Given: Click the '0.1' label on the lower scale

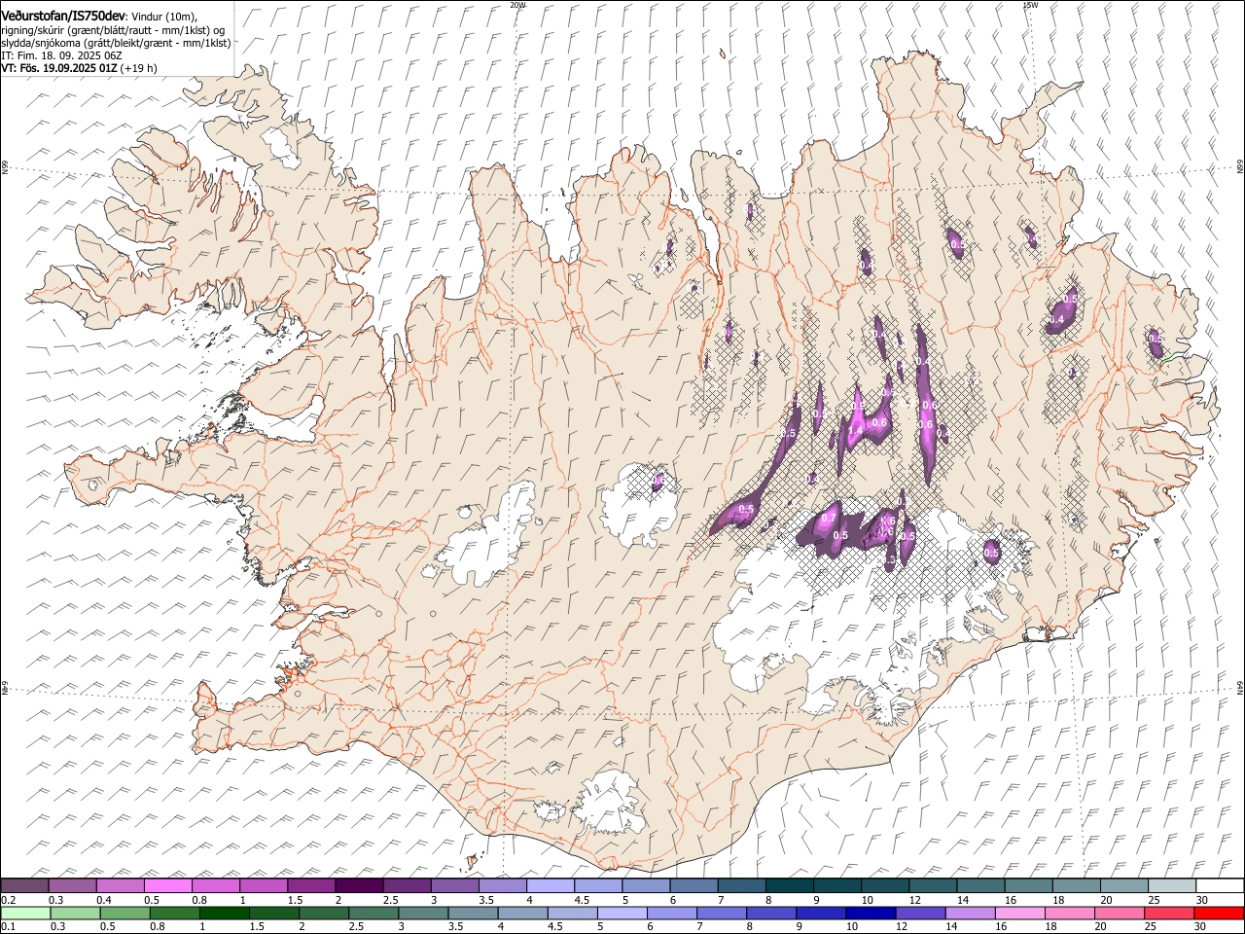Looking at the screenshot, I should tap(8, 926).
